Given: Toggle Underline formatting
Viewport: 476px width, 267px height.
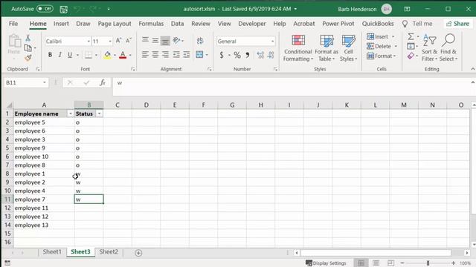Looking at the screenshot, I should pyautogui.click(x=70, y=55).
